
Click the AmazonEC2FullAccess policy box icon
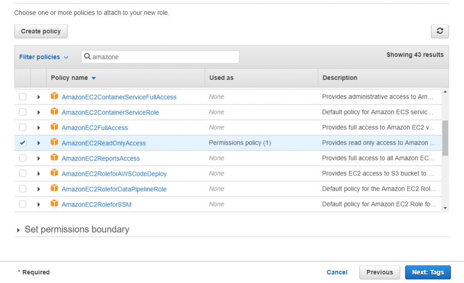54,127
